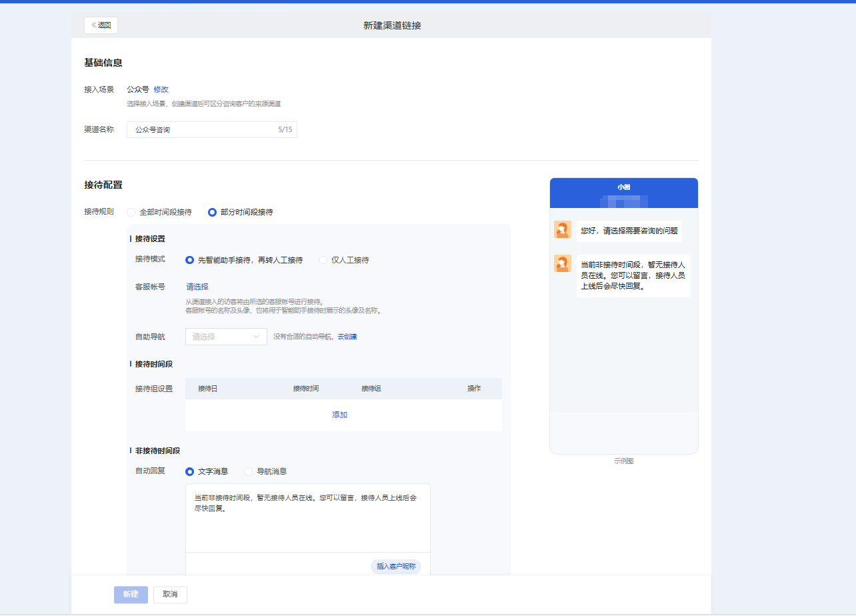Select 文字消息 auto-reply option
This screenshot has height=616, width=856.
tap(207, 471)
